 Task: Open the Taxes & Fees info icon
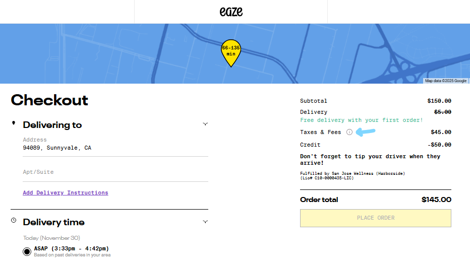tap(349, 132)
